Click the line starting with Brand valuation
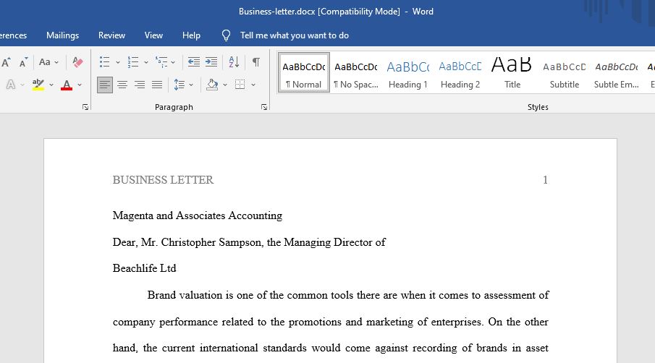 pyautogui.click(x=348, y=296)
